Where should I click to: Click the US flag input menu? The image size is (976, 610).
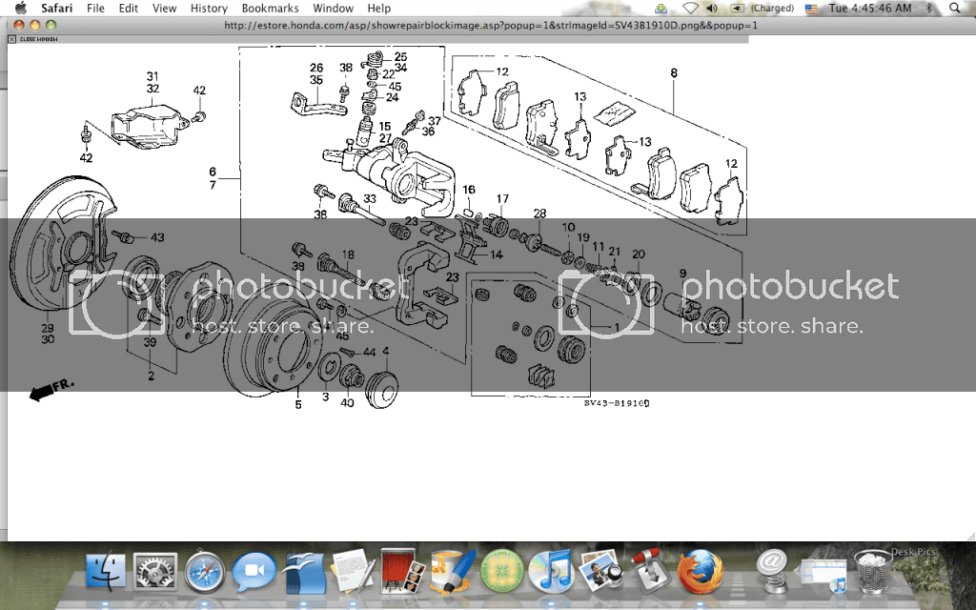(x=811, y=9)
